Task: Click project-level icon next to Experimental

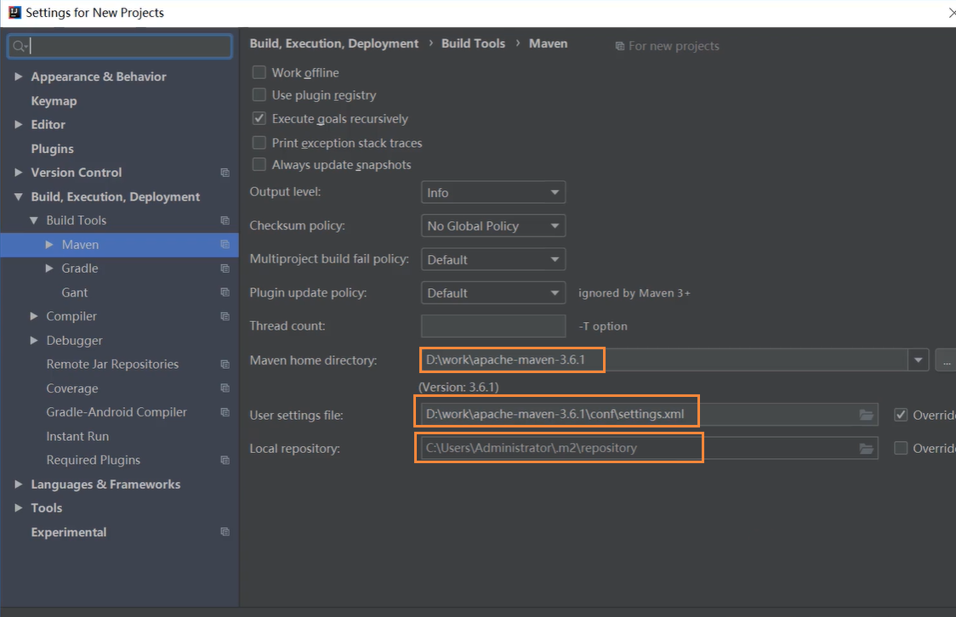Action: point(225,532)
